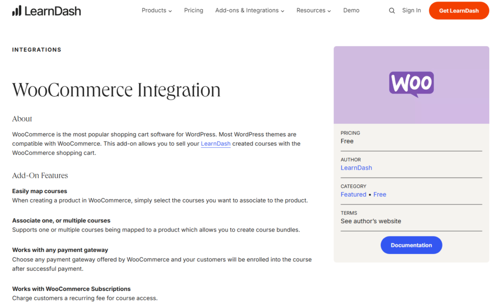Click the "Easily map courses" feature title
Image resolution: width=503 pixels, height=308 pixels.
point(39,191)
